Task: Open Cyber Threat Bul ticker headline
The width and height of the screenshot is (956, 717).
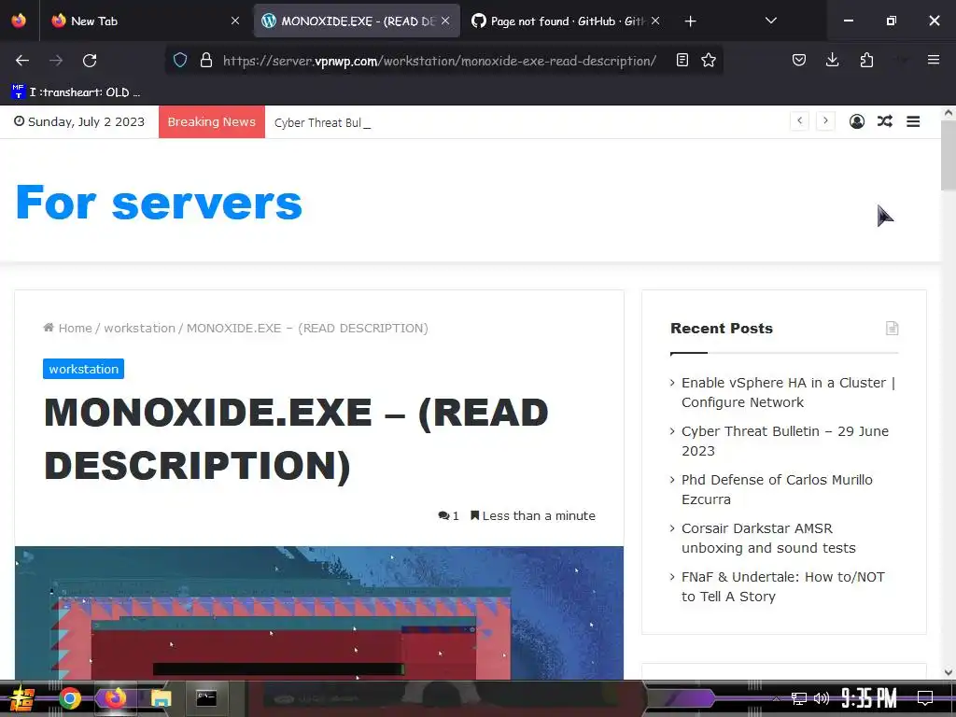Action: click(318, 122)
